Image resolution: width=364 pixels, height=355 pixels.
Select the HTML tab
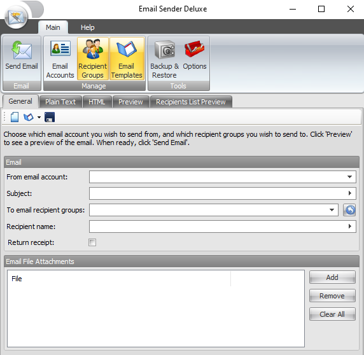tap(97, 102)
